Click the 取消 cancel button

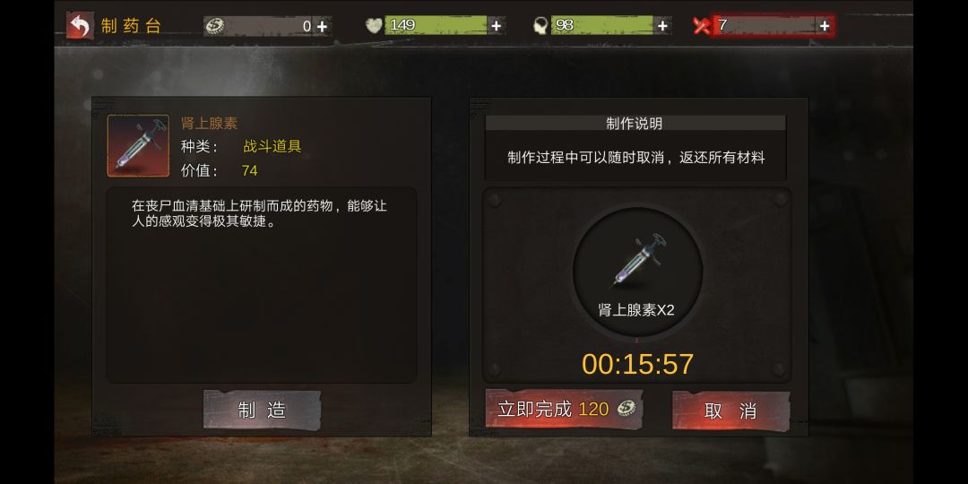pyautogui.click(x=731, y=411)
